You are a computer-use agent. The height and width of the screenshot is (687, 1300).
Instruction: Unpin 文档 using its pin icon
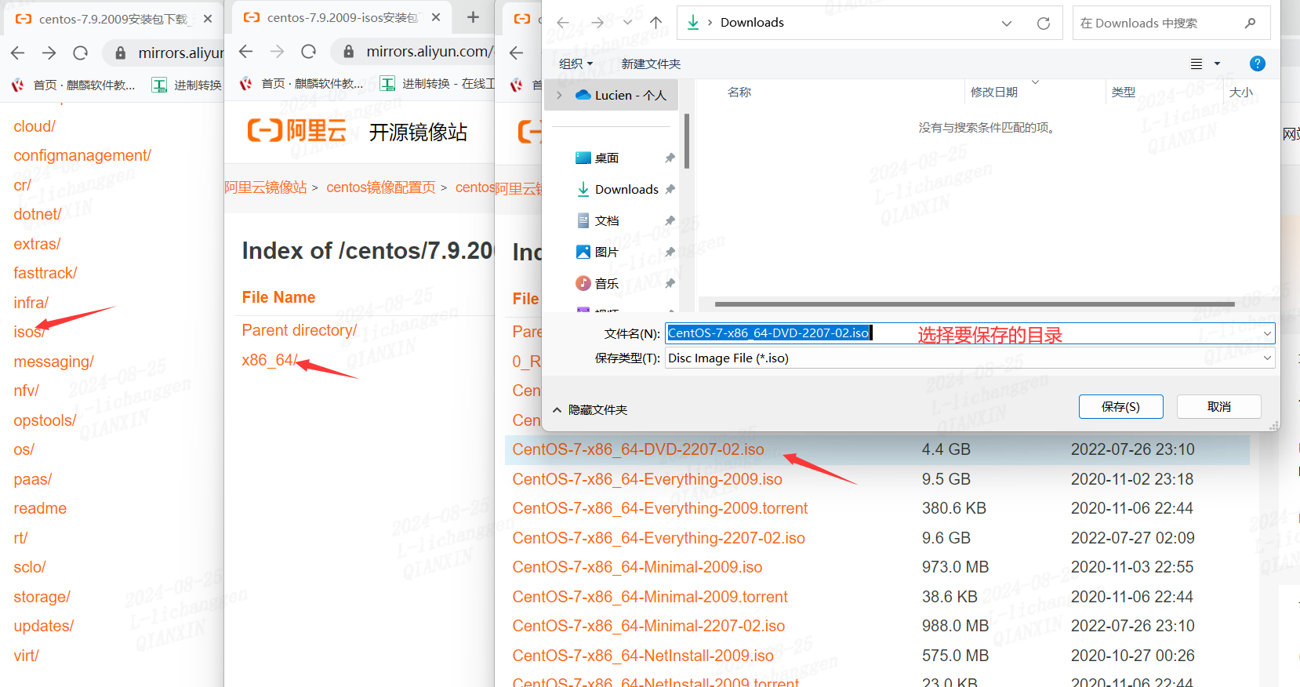click(670, 220)
